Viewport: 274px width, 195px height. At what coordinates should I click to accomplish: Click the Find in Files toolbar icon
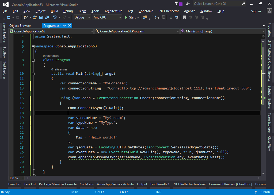(x=145, y=17)
